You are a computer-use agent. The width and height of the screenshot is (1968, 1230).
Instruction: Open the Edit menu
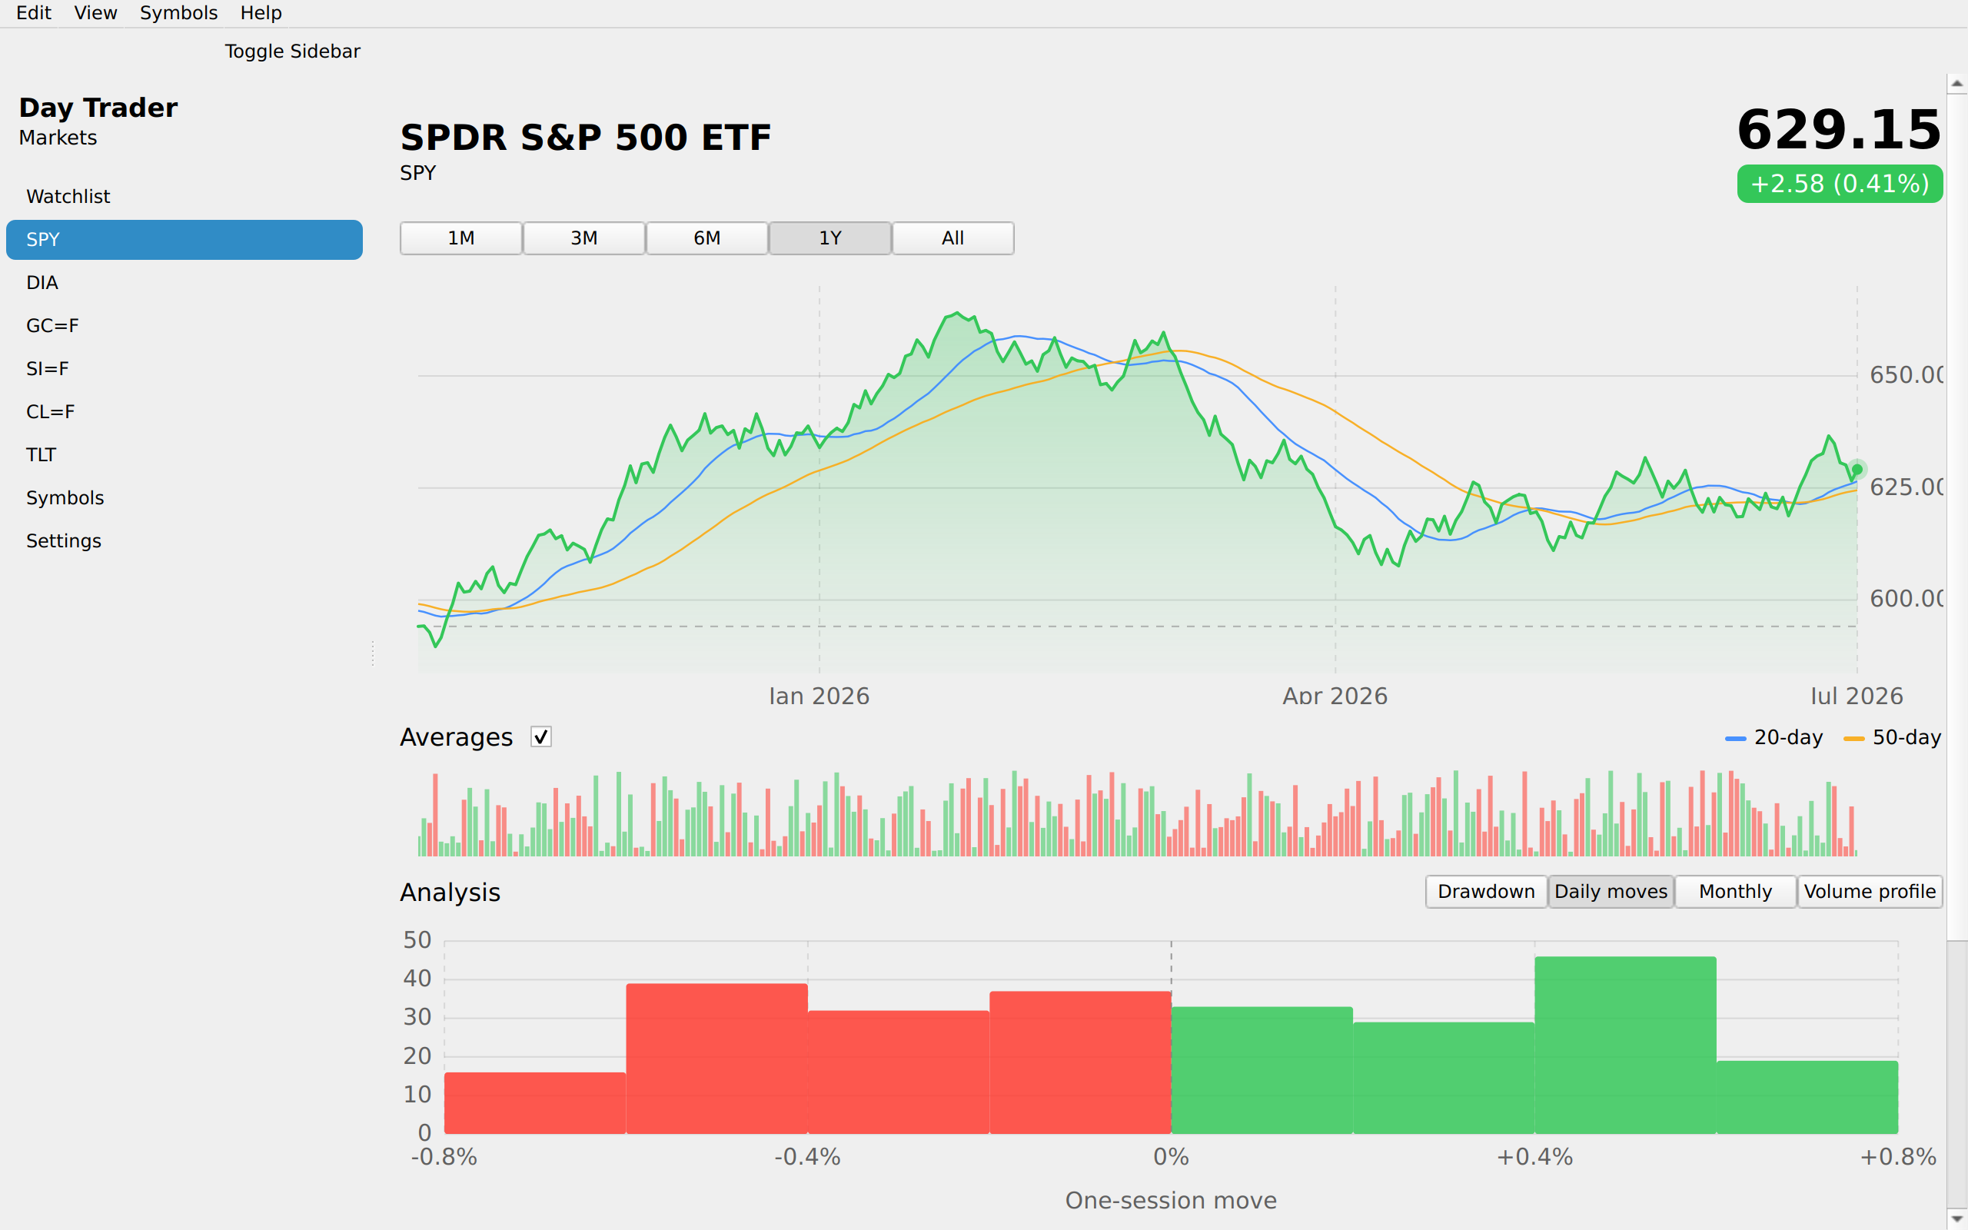(x=33, y=13)
